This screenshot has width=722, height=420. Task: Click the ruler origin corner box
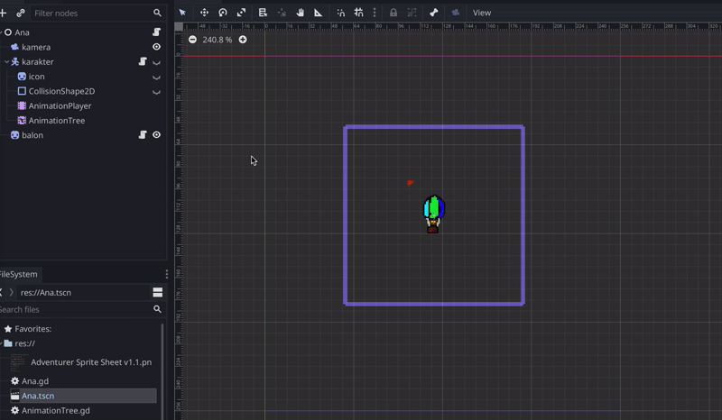(x=179, y=27)
